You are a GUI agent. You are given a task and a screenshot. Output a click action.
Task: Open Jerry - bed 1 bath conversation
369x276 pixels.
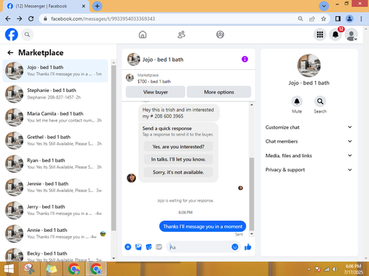point(55,210)
